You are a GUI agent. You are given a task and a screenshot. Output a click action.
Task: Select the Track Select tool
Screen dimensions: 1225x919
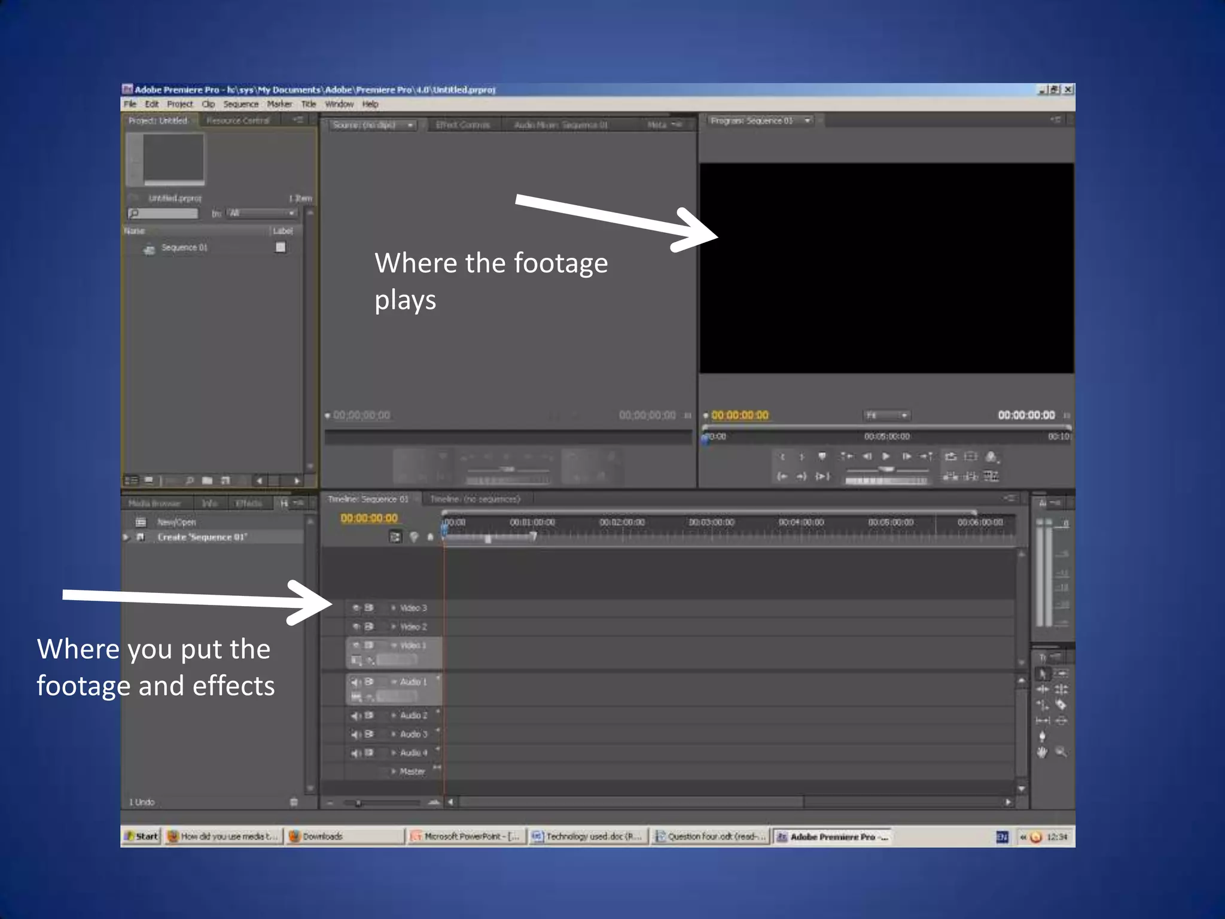(x=1062, y=674)
